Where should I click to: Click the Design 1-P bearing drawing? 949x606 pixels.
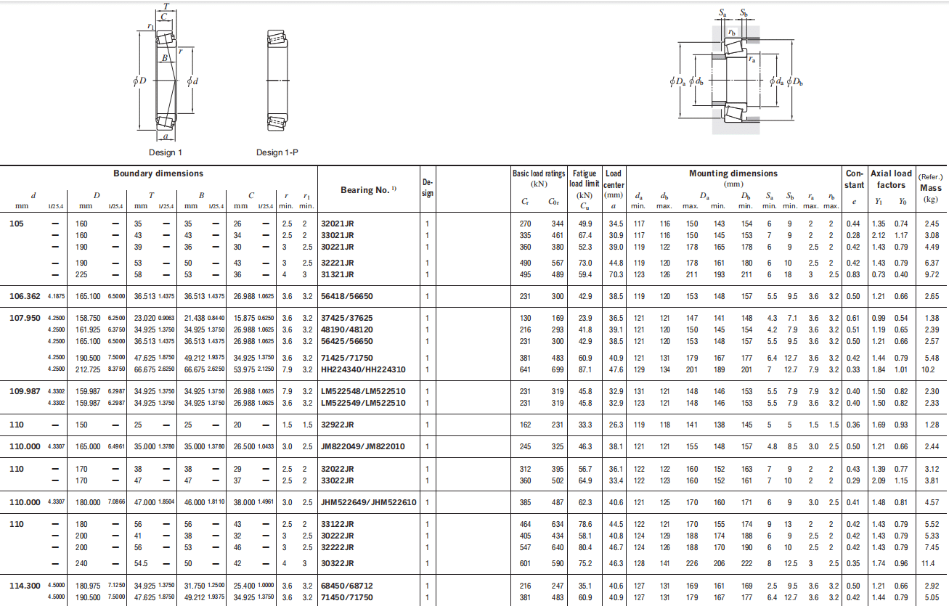click(277, 80)
